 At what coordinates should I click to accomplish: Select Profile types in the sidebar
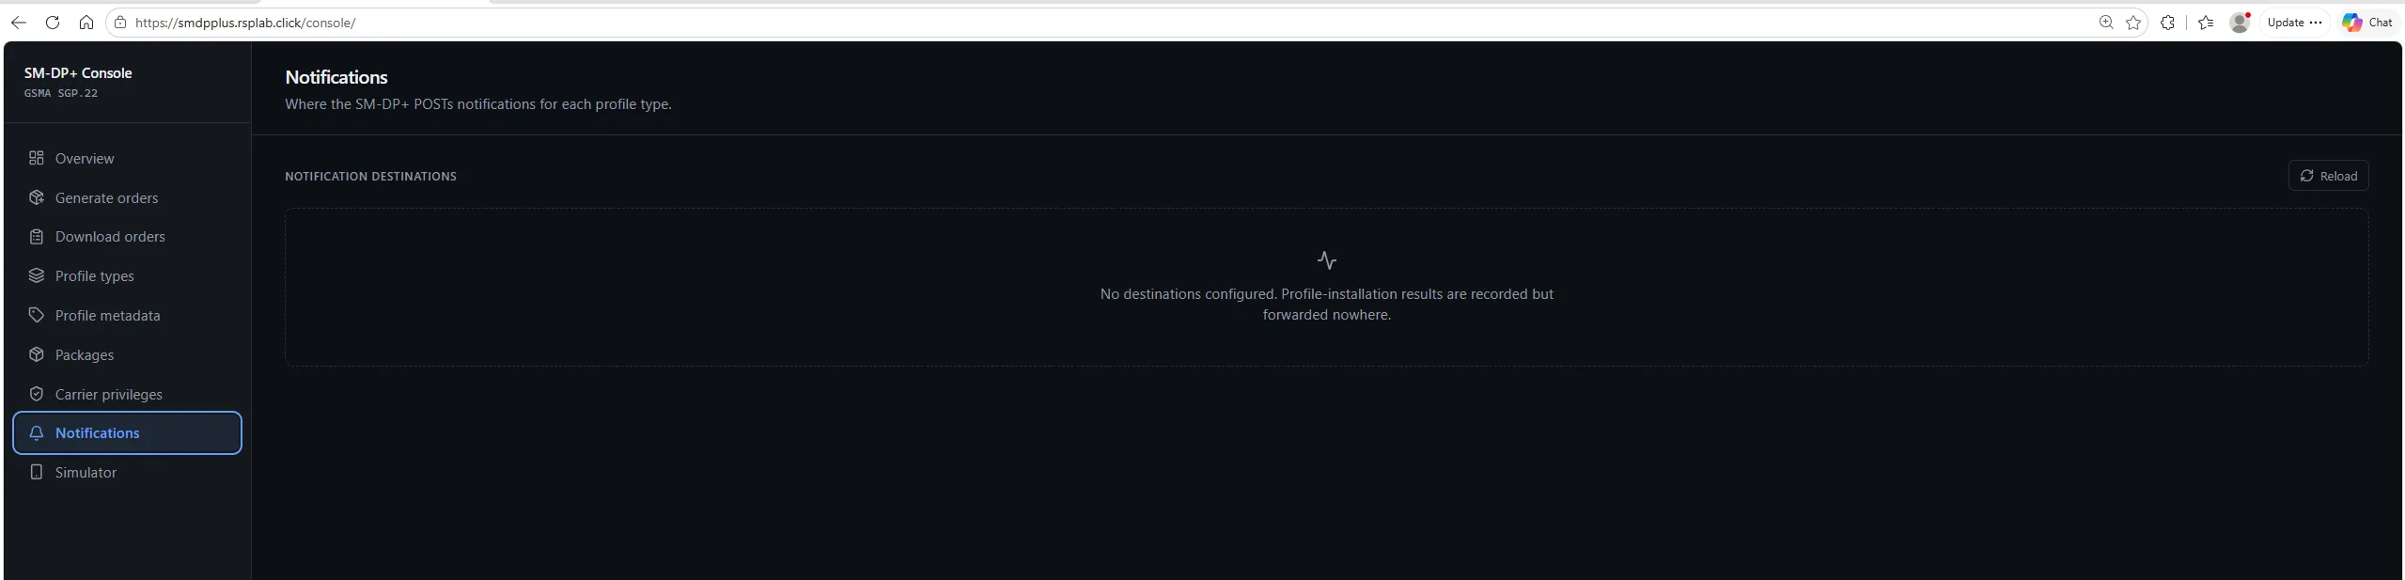pos(127,275)
